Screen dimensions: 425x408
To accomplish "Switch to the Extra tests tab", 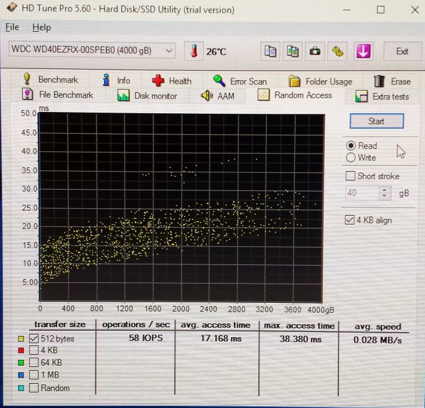I will (x=382, y=96).
